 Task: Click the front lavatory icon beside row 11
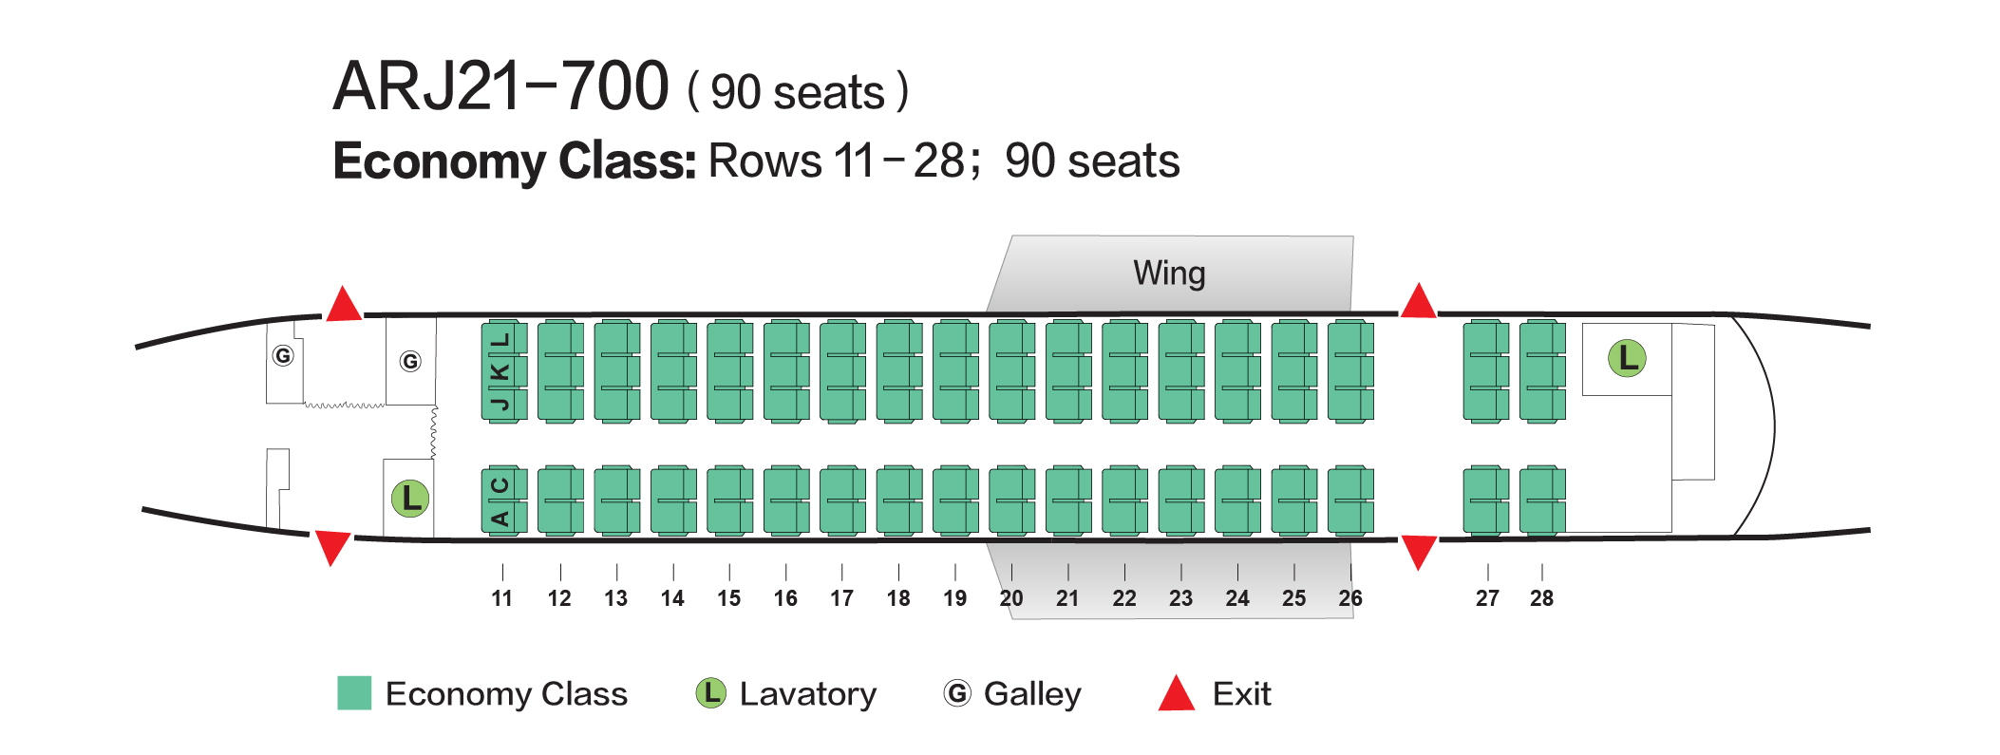[410, 498]
